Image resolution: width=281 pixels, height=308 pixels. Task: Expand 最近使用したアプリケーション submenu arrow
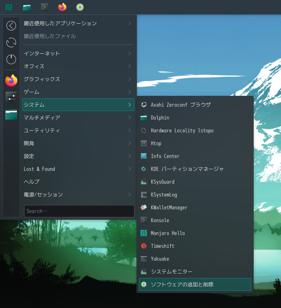pyautogui.click(x=130, y=23)
